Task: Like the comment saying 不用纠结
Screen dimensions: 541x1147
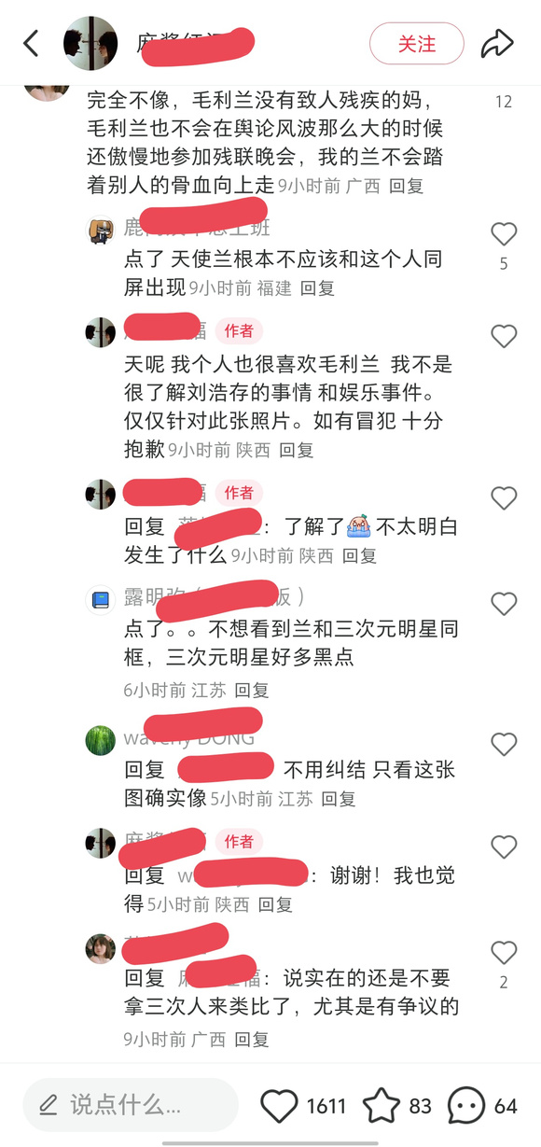Action: click(504, 744)
